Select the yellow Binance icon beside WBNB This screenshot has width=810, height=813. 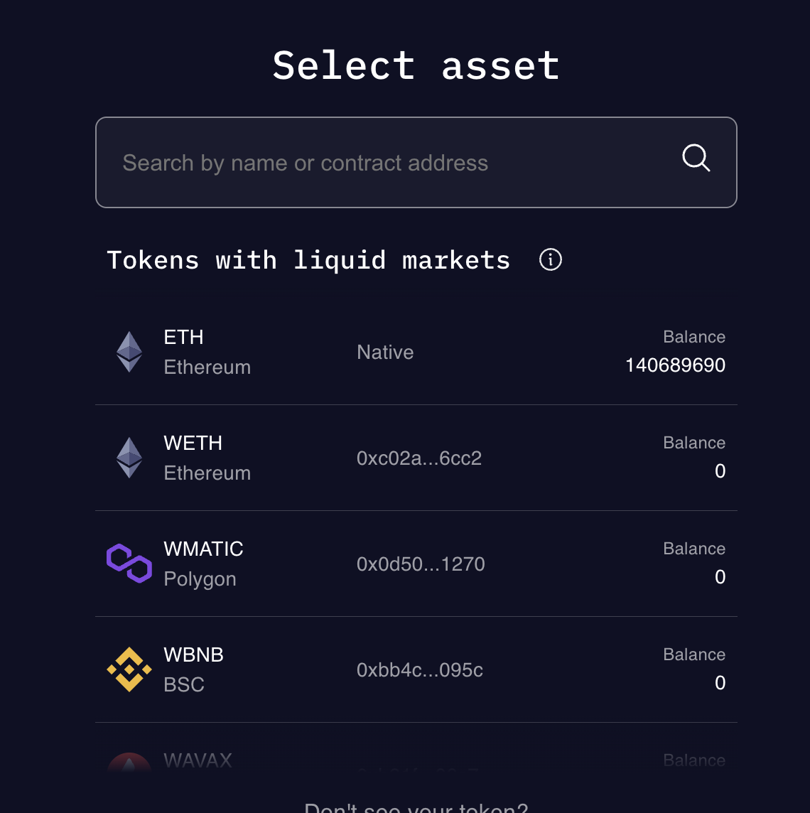coord(129,669)
